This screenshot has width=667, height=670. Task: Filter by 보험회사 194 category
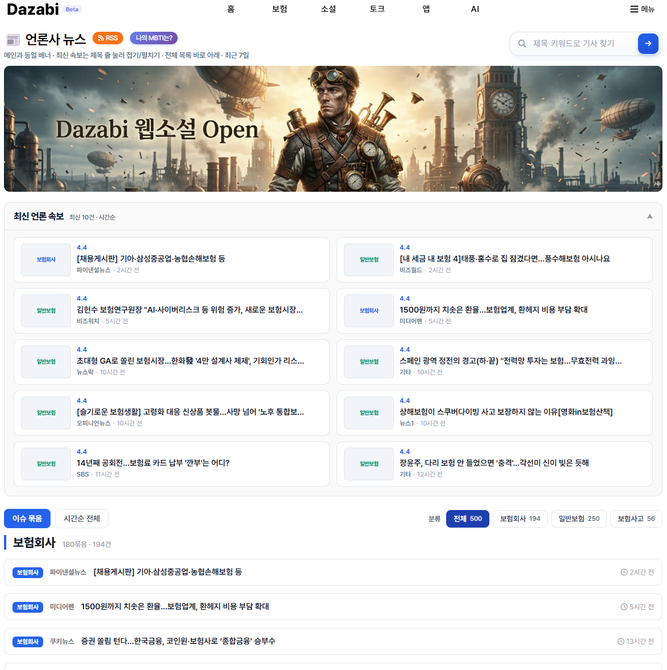(x=520, y=519)
